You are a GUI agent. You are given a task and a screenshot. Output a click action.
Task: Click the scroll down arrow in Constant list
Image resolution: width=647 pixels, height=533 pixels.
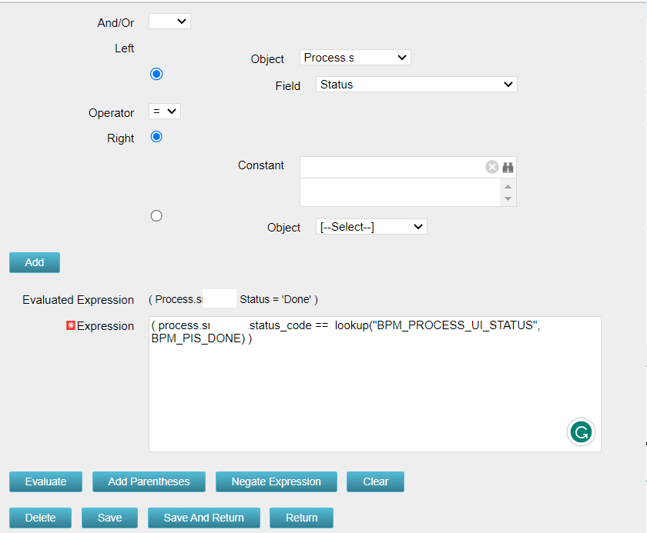tap(507, 198)
